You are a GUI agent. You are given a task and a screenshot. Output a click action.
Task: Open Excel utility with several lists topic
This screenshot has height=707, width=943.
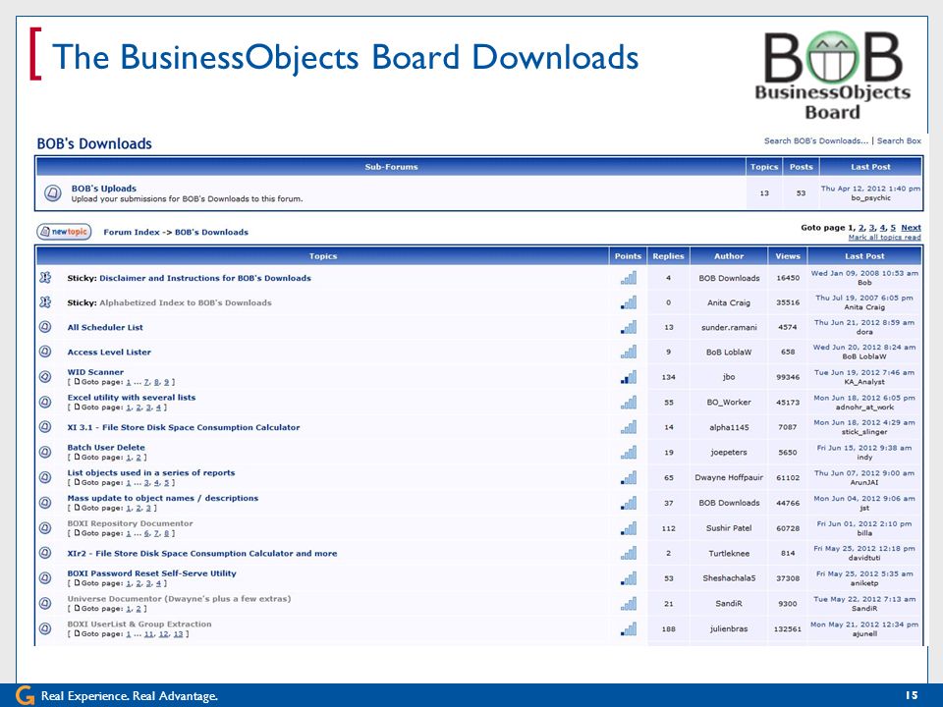pyautogui.click(x=131, y=398)
